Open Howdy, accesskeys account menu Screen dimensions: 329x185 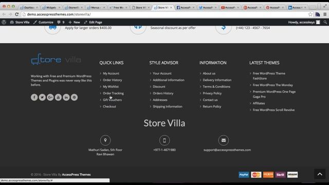pyautogui.click(x=304, y=22)
